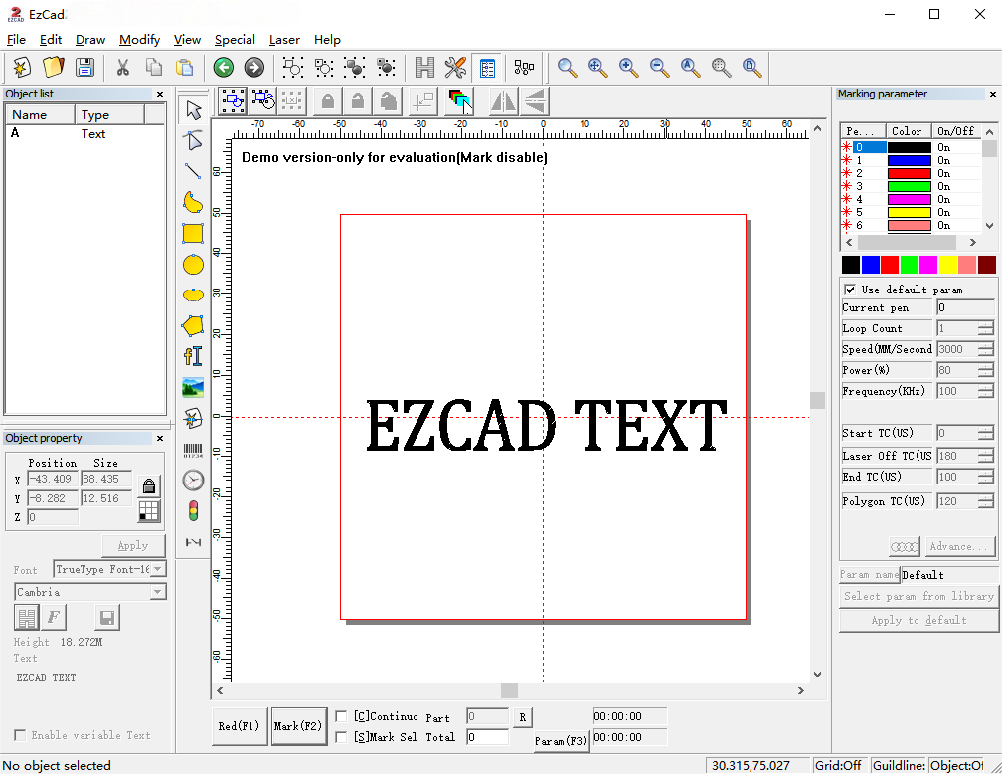
Task: Adjust Polygon TC spinner arrows
Action: 985,501
